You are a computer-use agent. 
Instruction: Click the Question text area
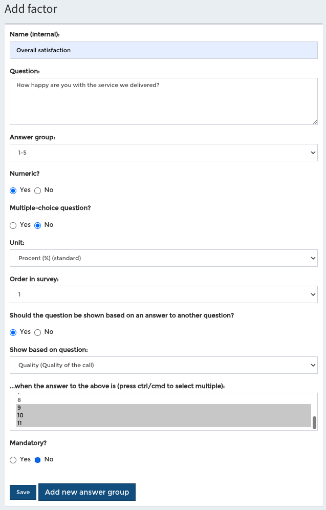pyautogui.click(x=163, y=101)
